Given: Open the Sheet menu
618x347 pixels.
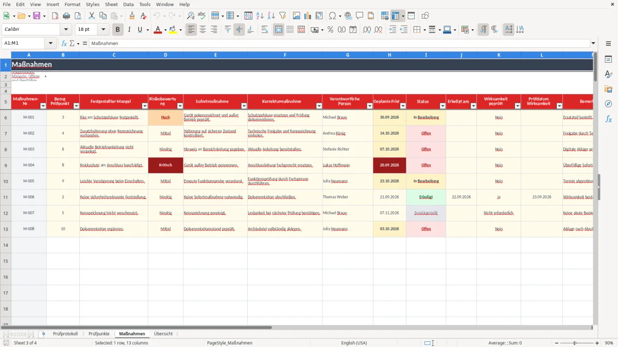Looking at the screenshot, I should click(111, 4).
